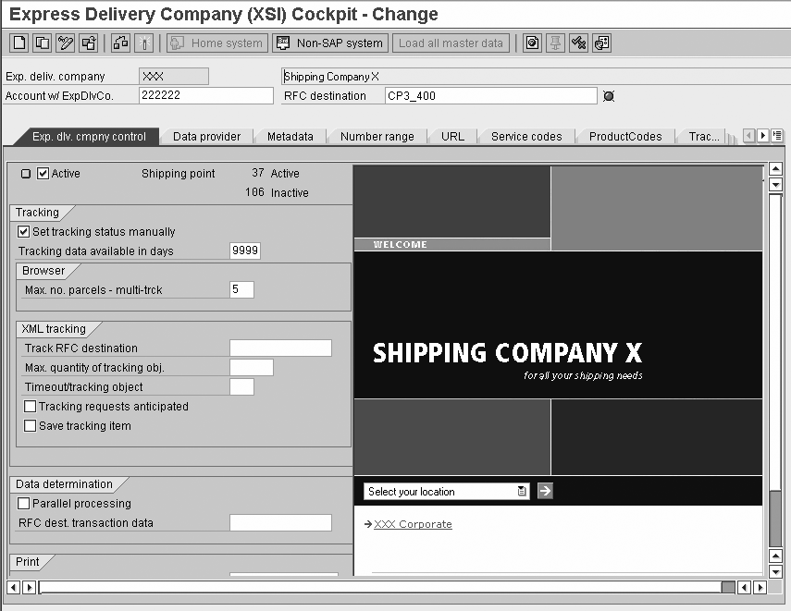Click Max. quantity of tracking obj. field
791x611 pixels.
[x=252, y=368]
